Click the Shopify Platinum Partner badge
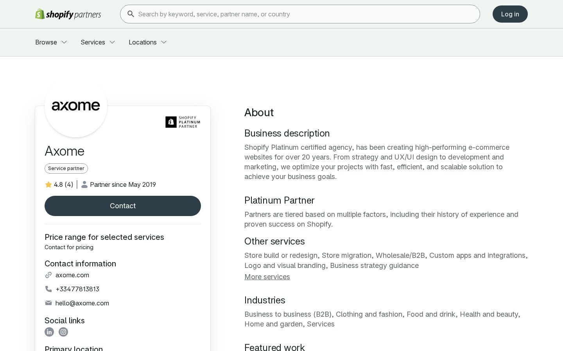Screen dimensions: 563x351 pos(183,122)
